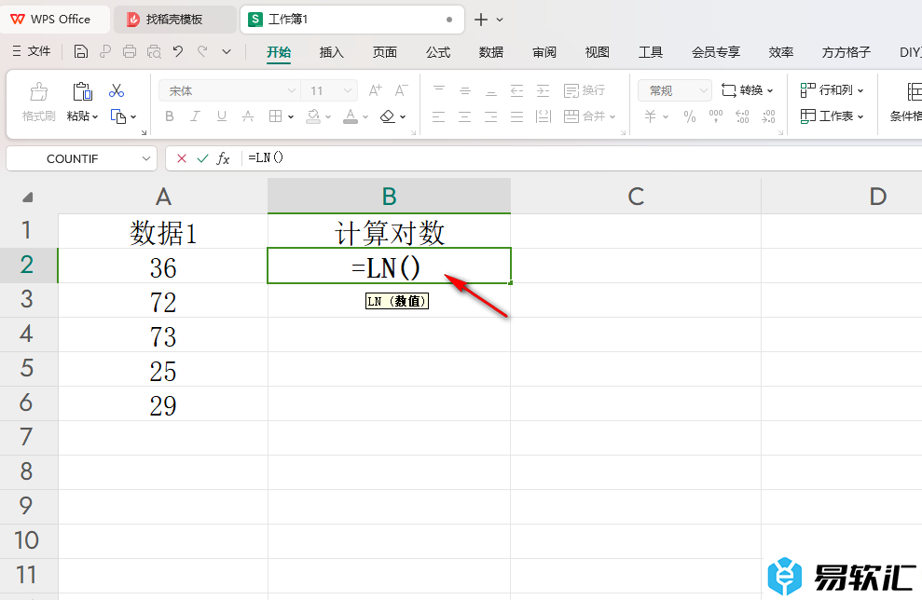Click the Font Color letter A
This screenshot has height=600, width=922.
(x=351, y=116)
